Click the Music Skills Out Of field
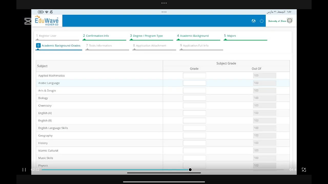 pos(265,158)
